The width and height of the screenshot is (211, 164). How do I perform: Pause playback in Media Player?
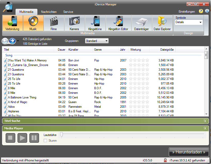pos(34,138)
